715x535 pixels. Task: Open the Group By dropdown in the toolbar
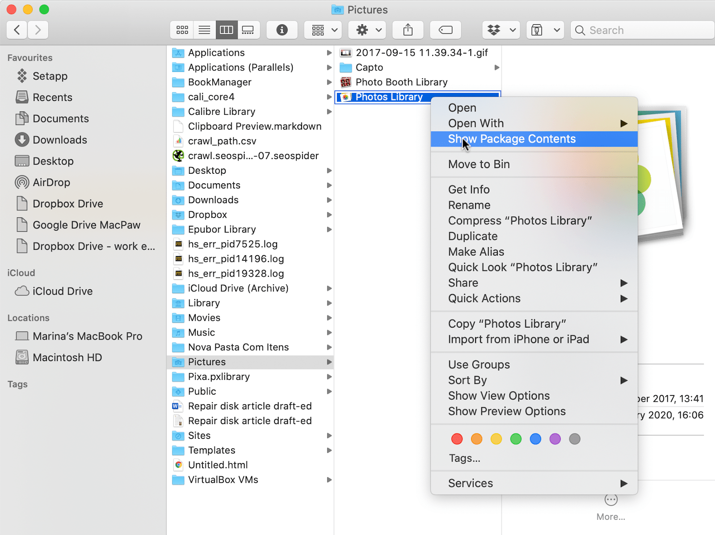[323, 29]
